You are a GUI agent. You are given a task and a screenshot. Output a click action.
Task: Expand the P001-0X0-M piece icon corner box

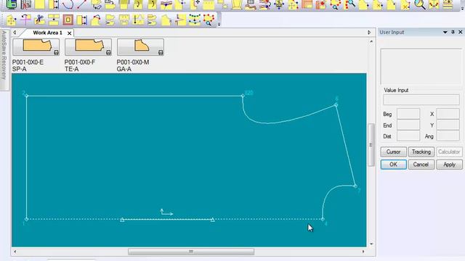pyautogui.click(x=161, y=52)
